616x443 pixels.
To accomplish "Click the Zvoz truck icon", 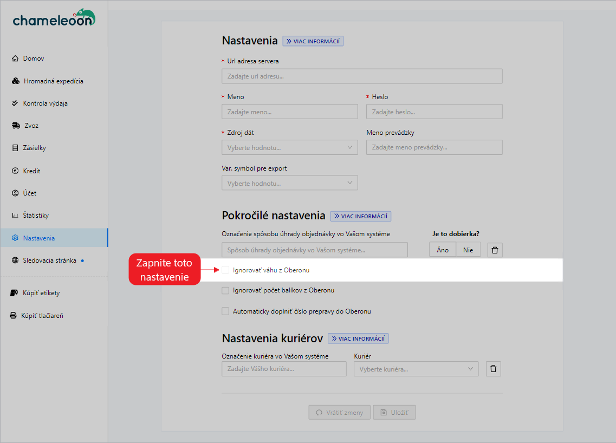I will [x=16, y=126].
